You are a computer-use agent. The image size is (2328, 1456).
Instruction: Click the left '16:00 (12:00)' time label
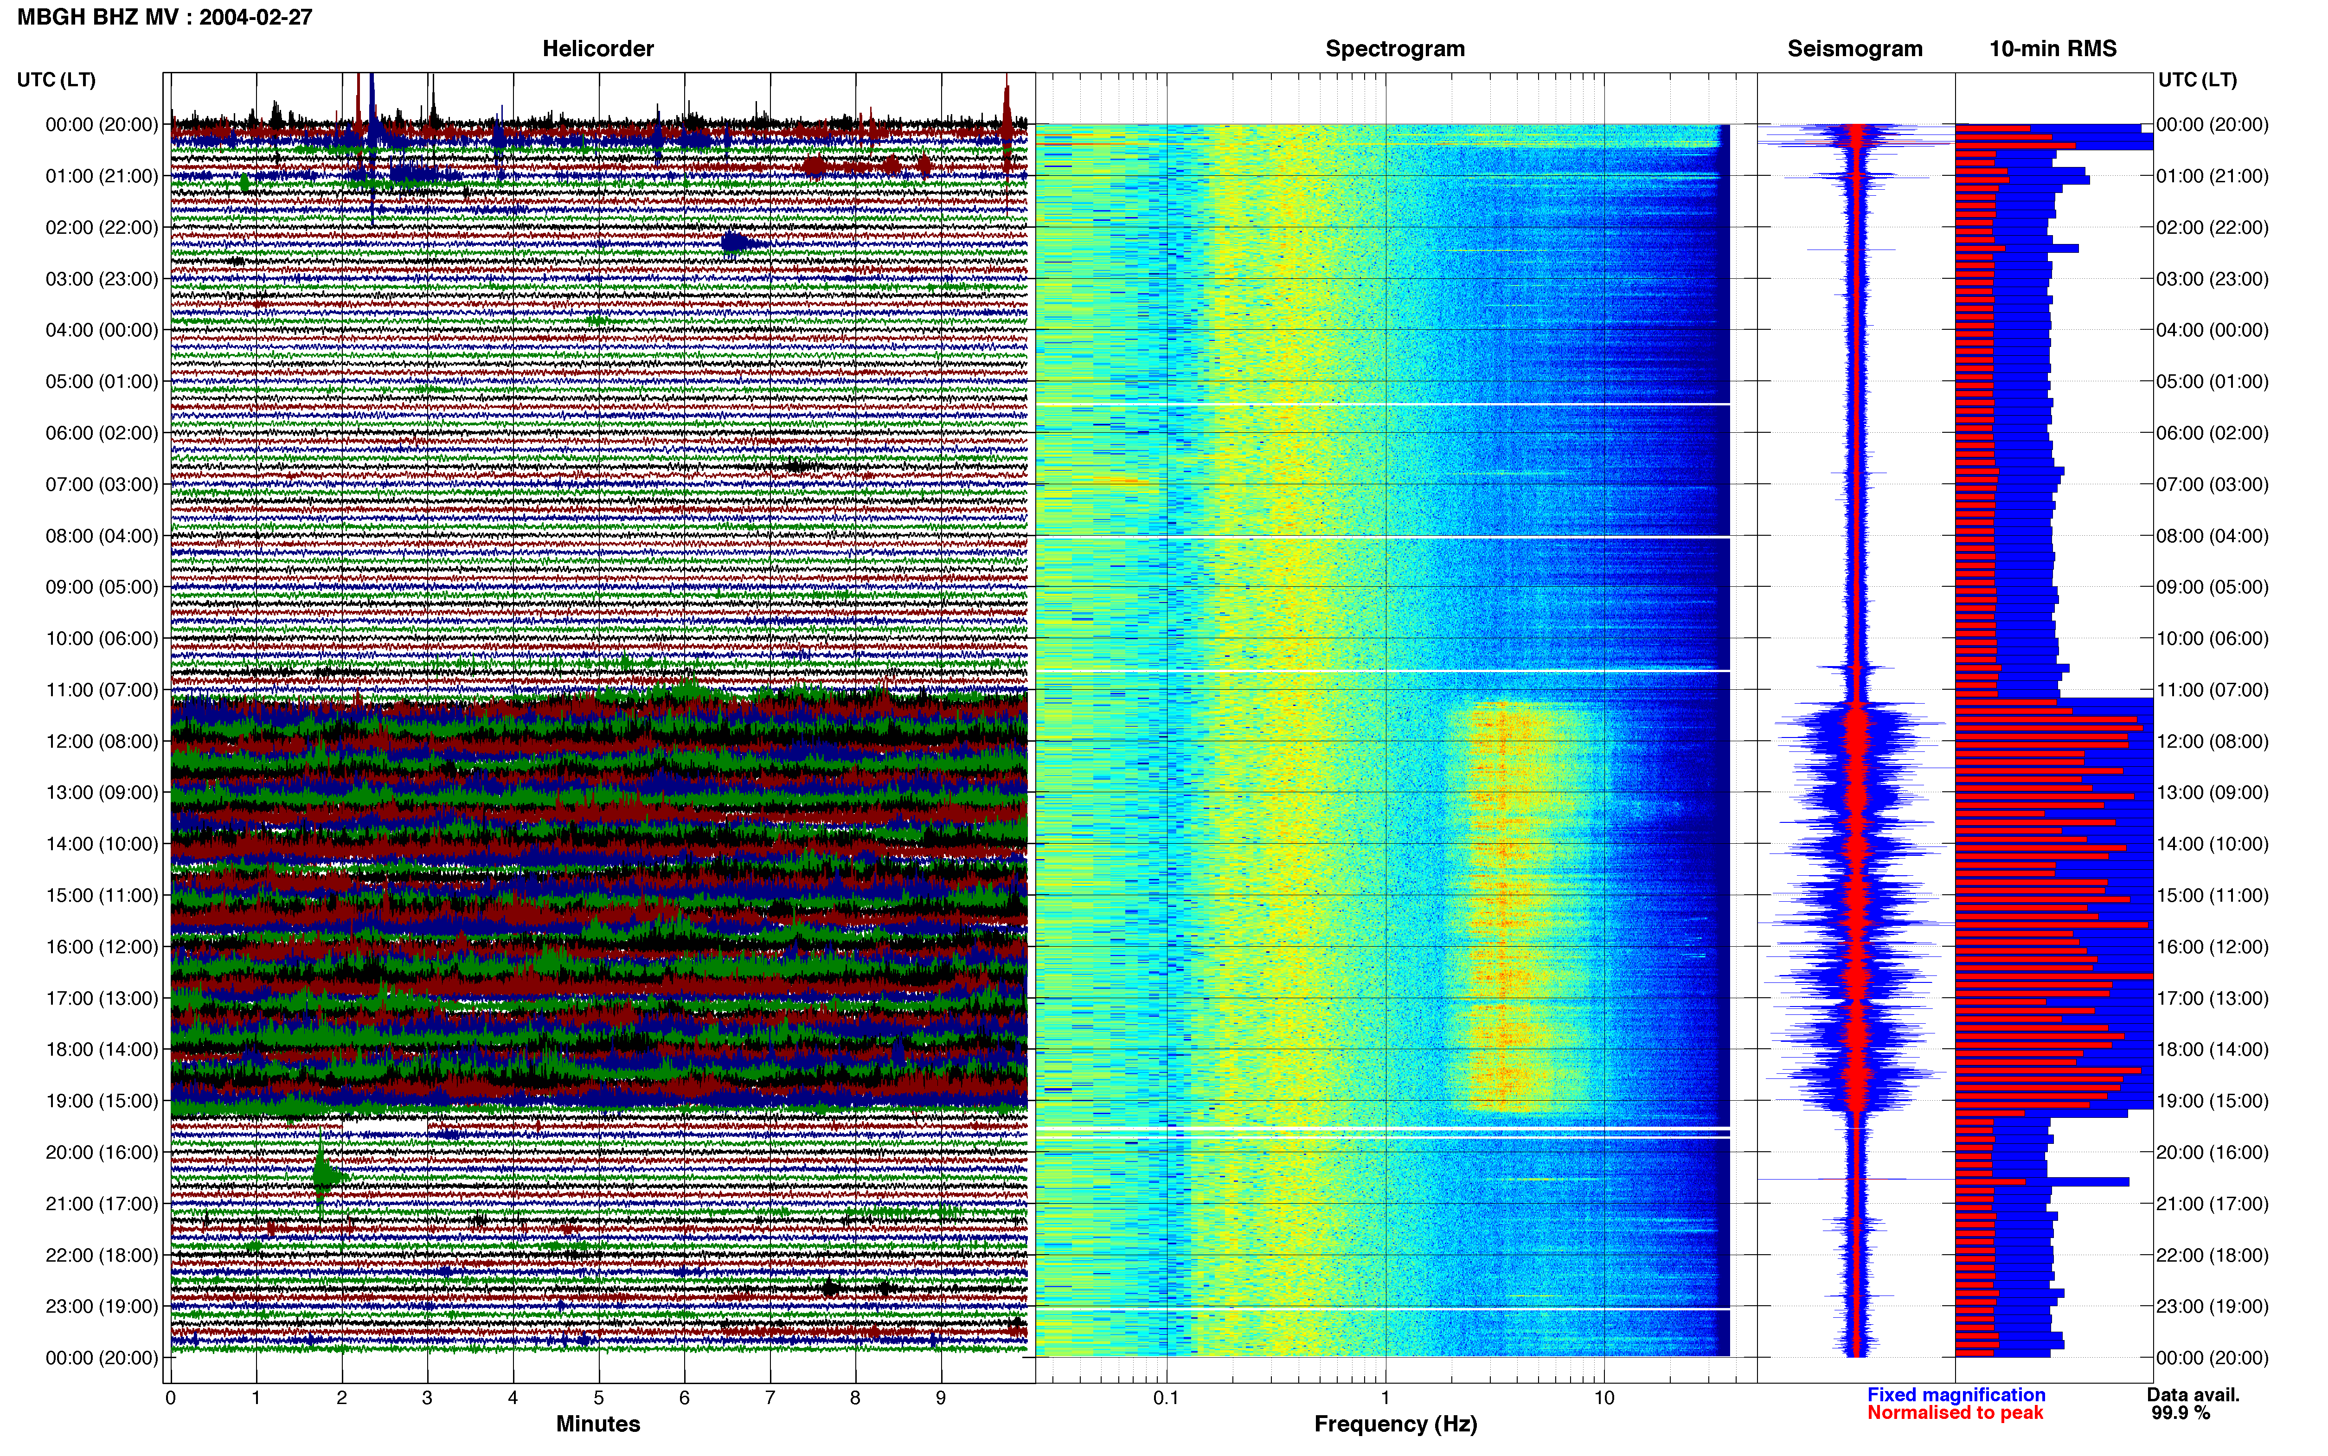[102, 946]
